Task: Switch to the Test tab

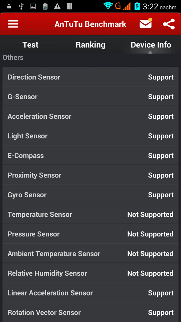Action: pos(30,45)
